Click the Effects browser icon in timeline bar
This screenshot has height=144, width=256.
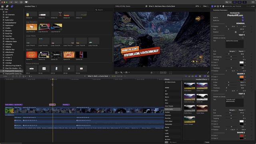point(205,76)
